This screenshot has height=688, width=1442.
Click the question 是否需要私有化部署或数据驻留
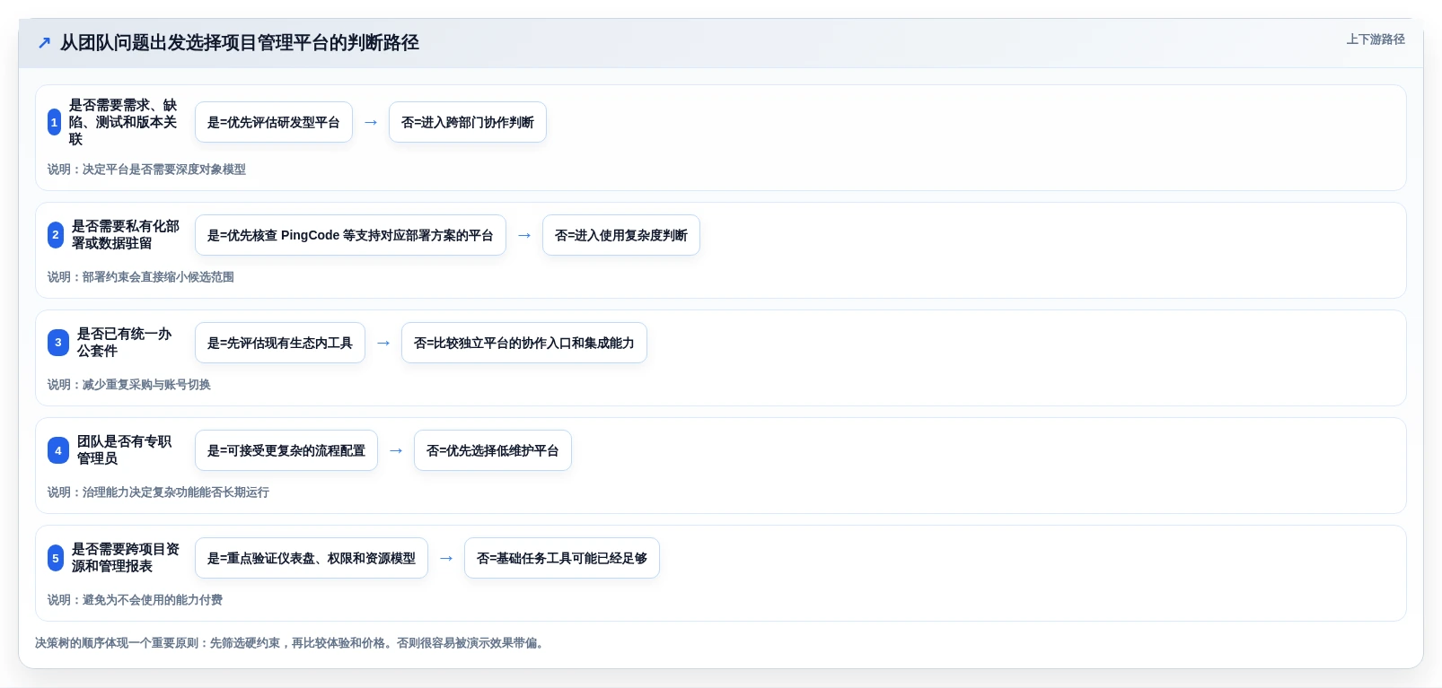tap(126, 235)
